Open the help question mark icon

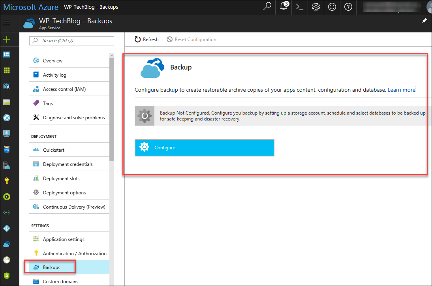tap(348, 7)
